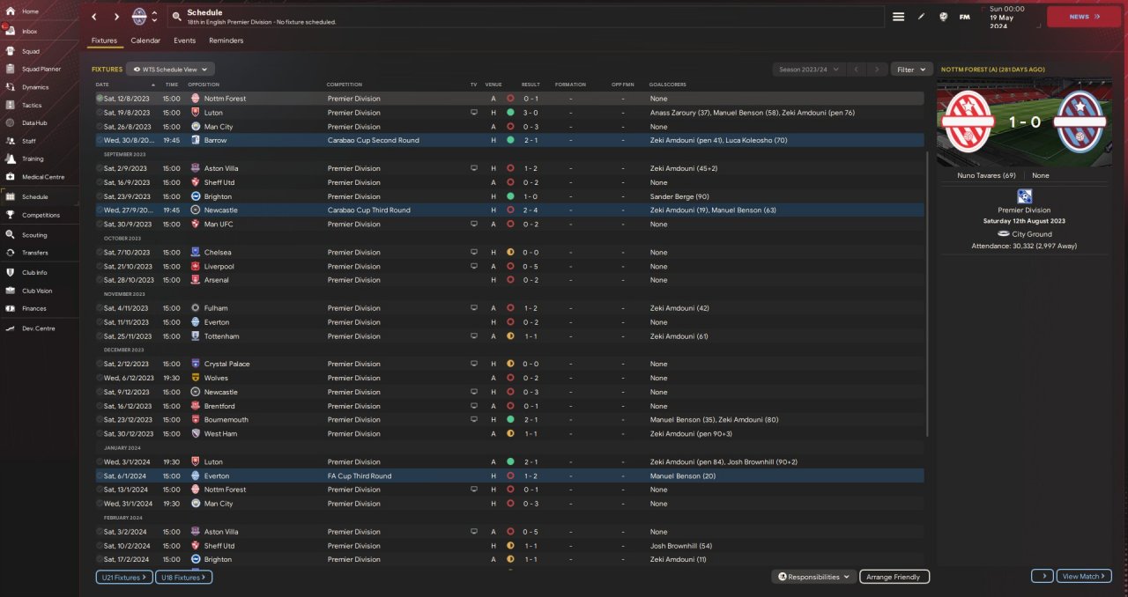Sort fixtures by the Date column header
The width and height of the screenshot is (1128, 597).
[x=102, y=85]
